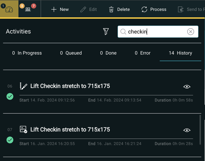
Task: Switch to the Error tab
Action: (142, 53)
